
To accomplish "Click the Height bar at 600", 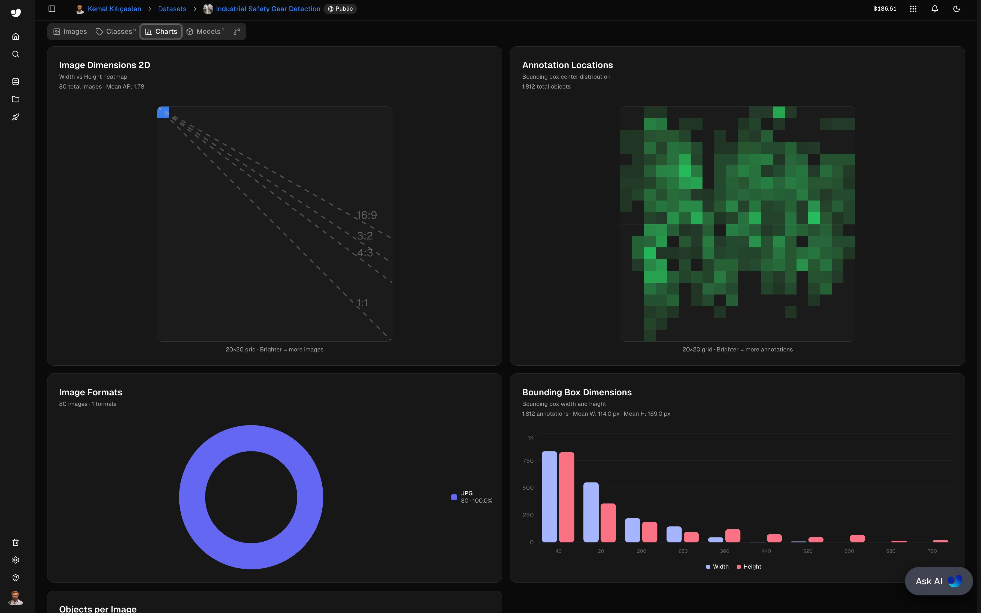I will tap(857, 538).
